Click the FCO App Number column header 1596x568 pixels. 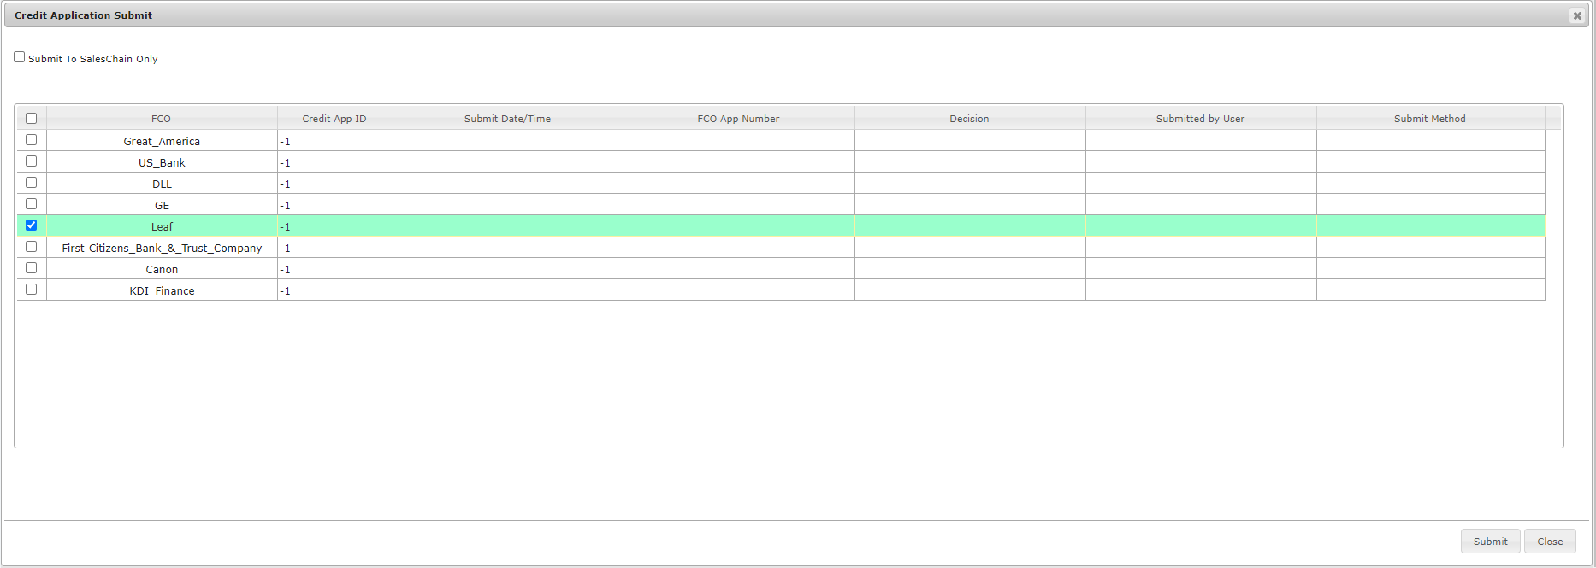[x=738, y=119]
